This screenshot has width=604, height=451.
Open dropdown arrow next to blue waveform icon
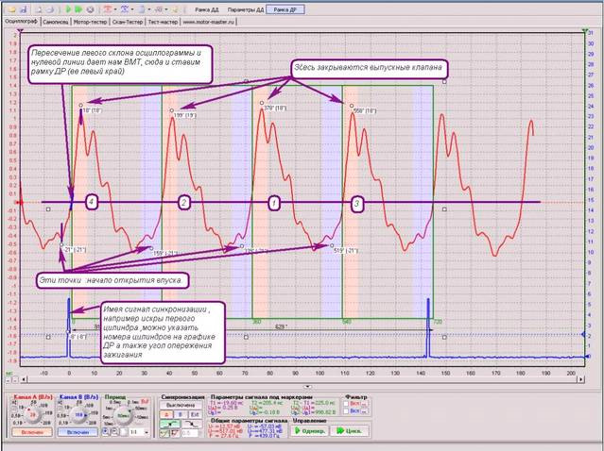pyautogui.click(x=132, y=9)
